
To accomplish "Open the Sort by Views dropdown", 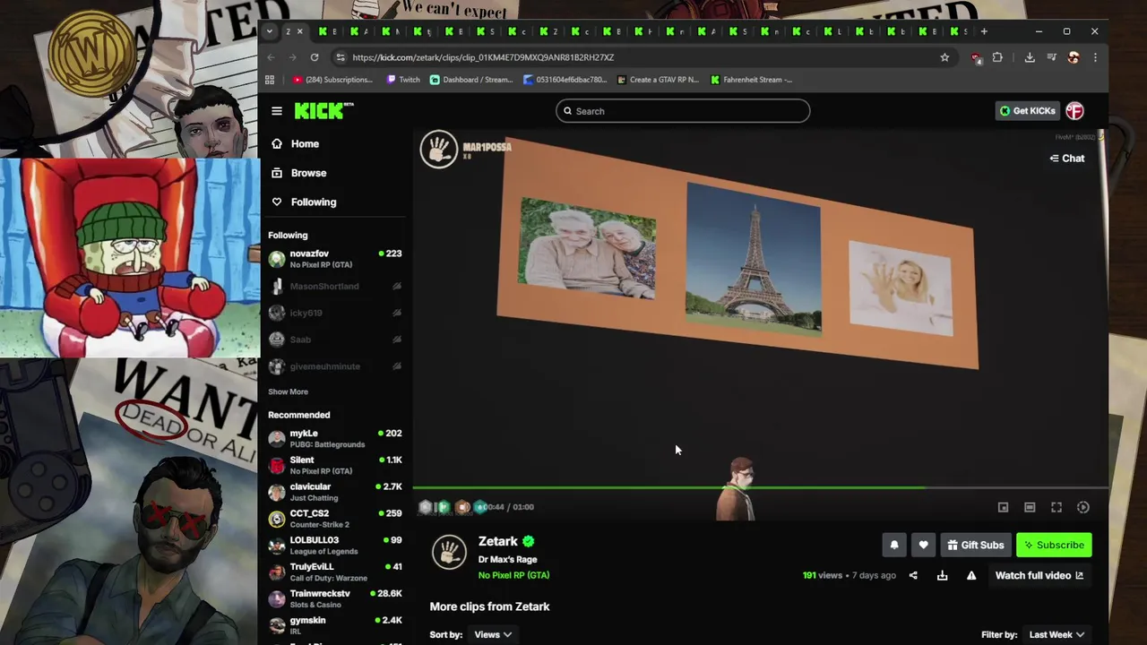I will point(493,634).
